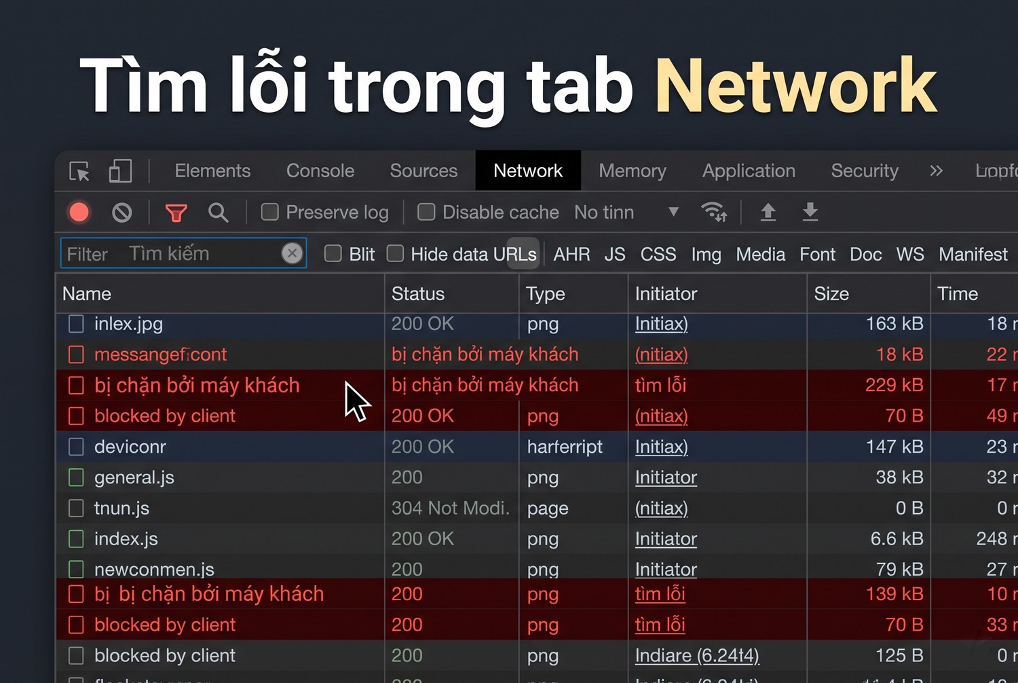Viewport: 1018px width, 683px height.
Task: Export HAR file with download arrow
Action: [810, 213]
